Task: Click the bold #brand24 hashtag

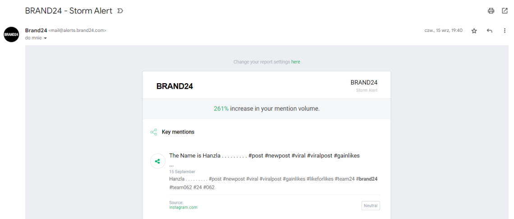Action: (x=367, y=179)
